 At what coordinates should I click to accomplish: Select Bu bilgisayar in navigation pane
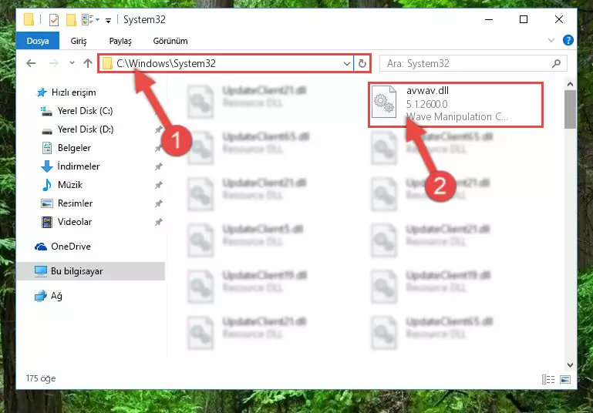(91, 271)
